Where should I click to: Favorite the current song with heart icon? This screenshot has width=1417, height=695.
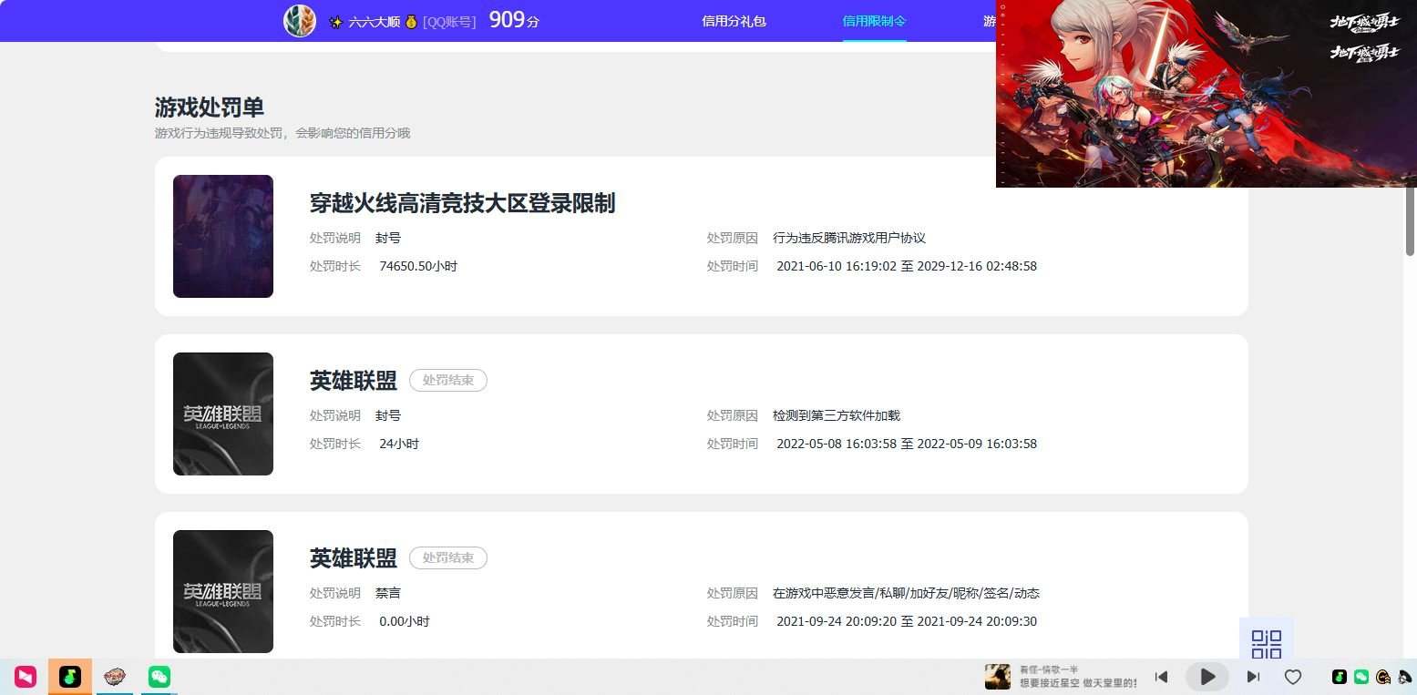click(x=1292, y=677)
